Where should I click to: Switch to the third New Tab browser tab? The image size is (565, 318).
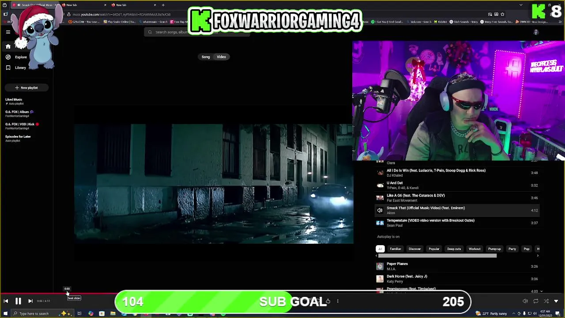(x=134, y=5)
